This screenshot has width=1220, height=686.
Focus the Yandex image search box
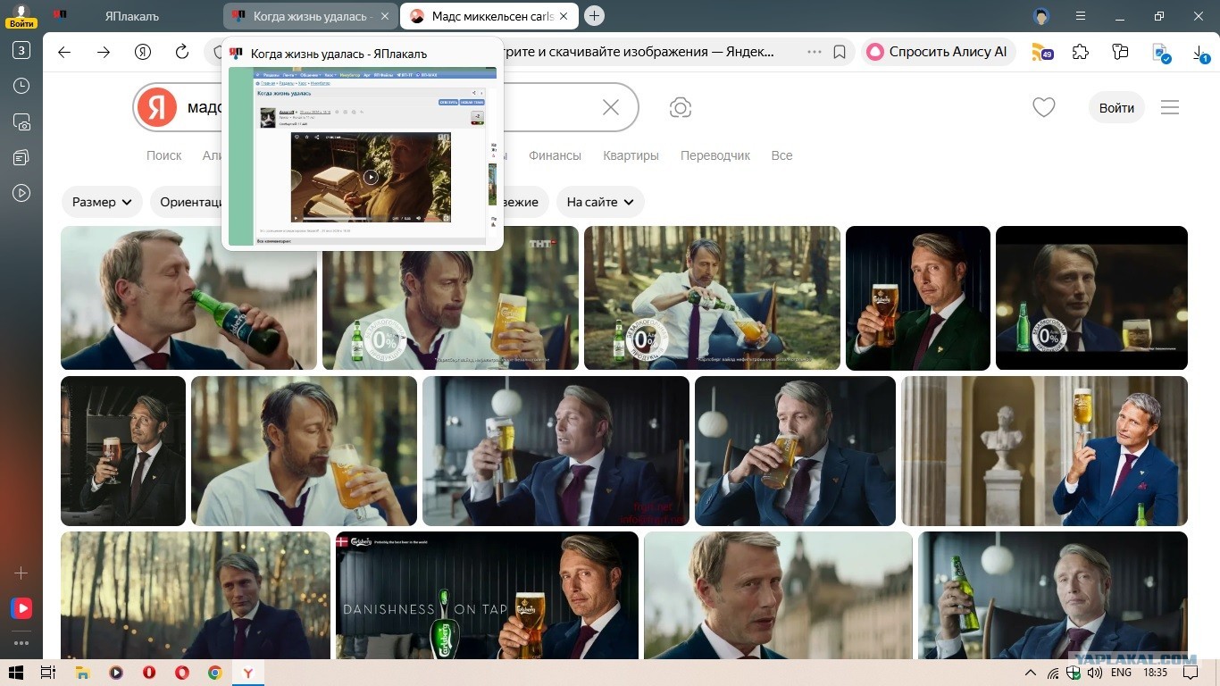(x=385, y=107)
